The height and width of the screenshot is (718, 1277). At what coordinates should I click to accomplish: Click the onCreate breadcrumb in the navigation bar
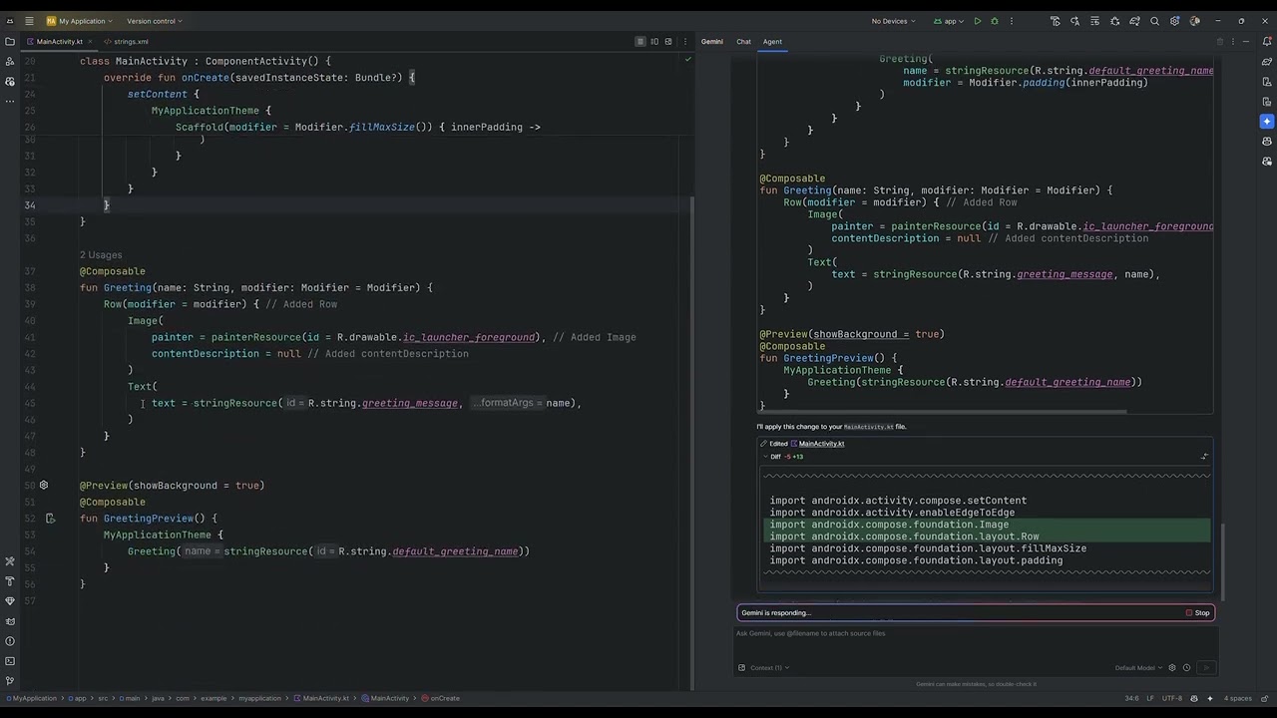440,698
